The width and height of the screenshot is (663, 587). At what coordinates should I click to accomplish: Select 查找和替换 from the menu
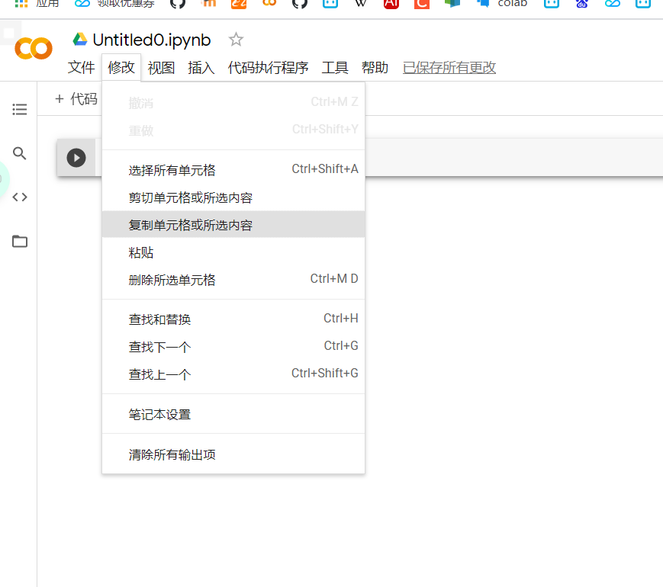pos(160,319)
